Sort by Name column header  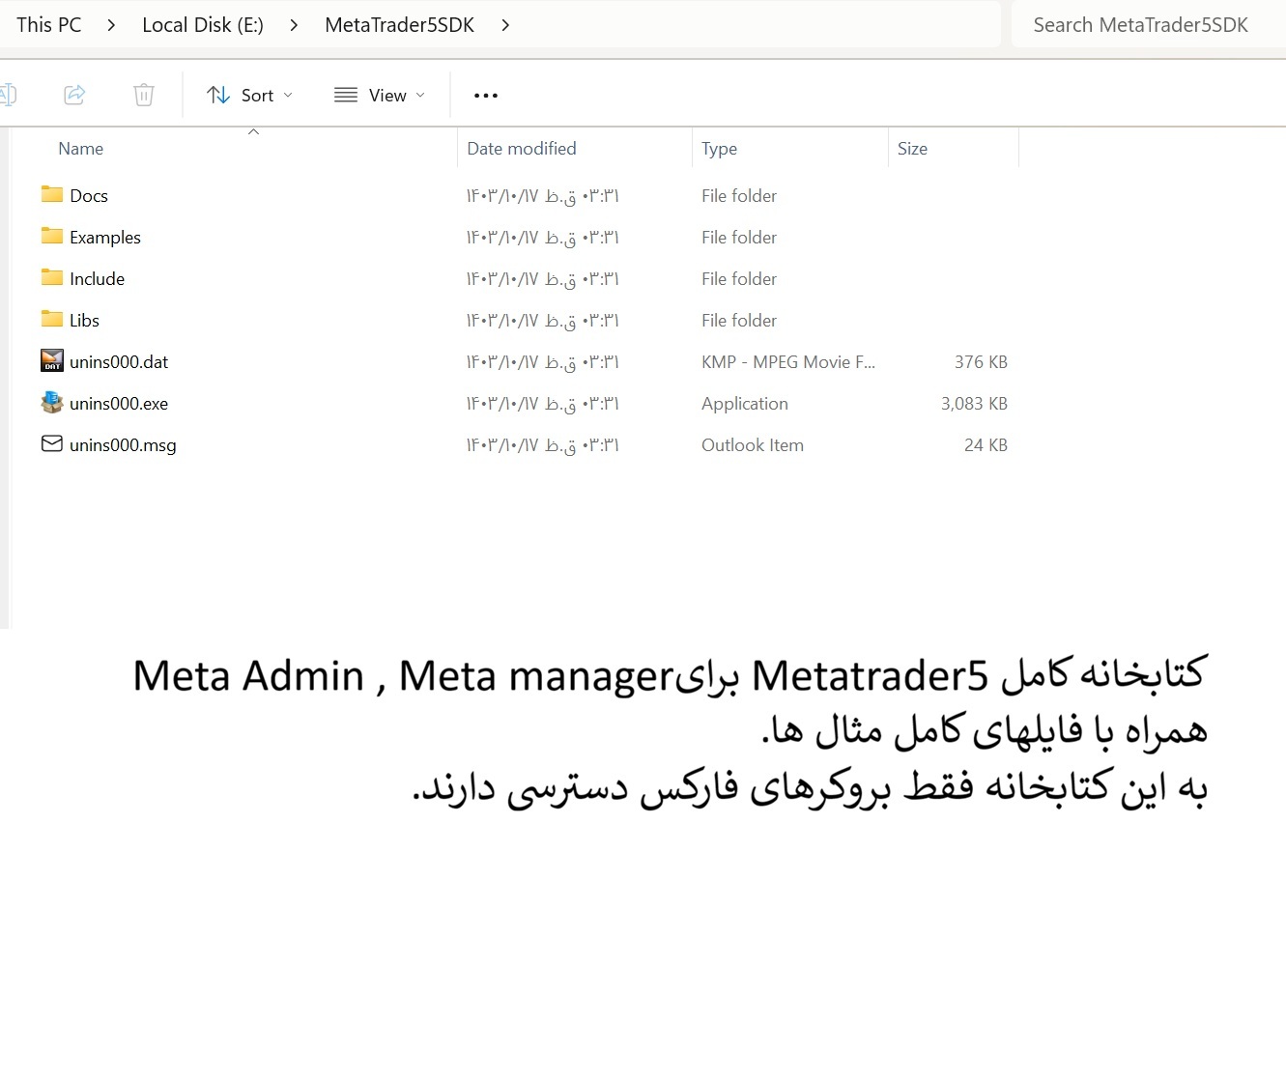81,149
